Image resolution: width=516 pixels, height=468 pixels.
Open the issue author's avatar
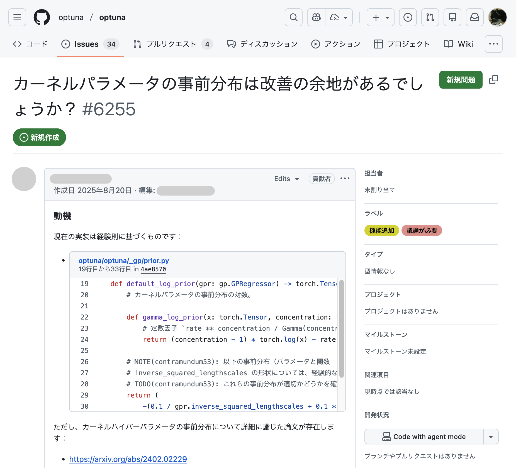click(24, 179)
